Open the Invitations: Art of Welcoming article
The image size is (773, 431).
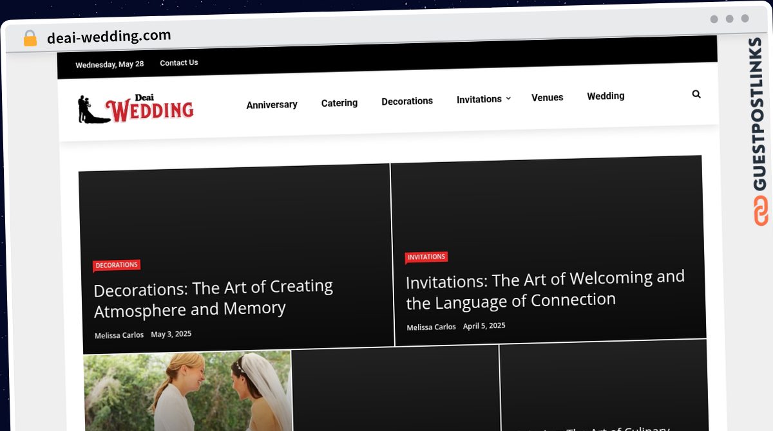[x=545, y=289]
